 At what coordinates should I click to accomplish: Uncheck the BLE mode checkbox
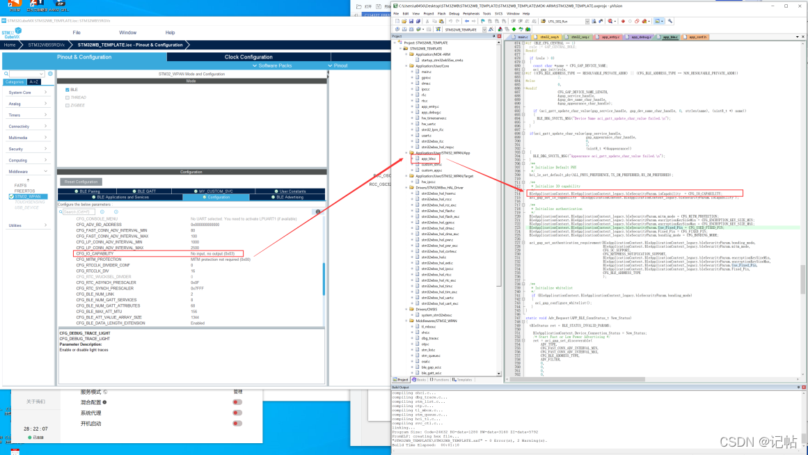(x=68, y=90)
